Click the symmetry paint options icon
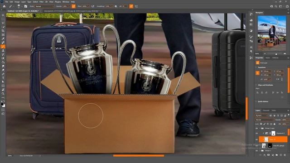 pos(136,6)
